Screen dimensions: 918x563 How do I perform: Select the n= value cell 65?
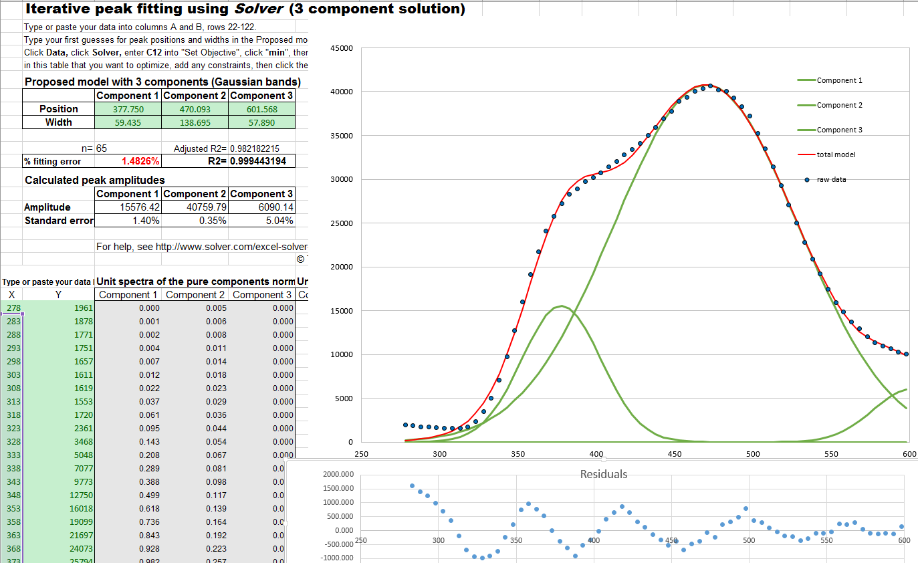tap(102, 148)
